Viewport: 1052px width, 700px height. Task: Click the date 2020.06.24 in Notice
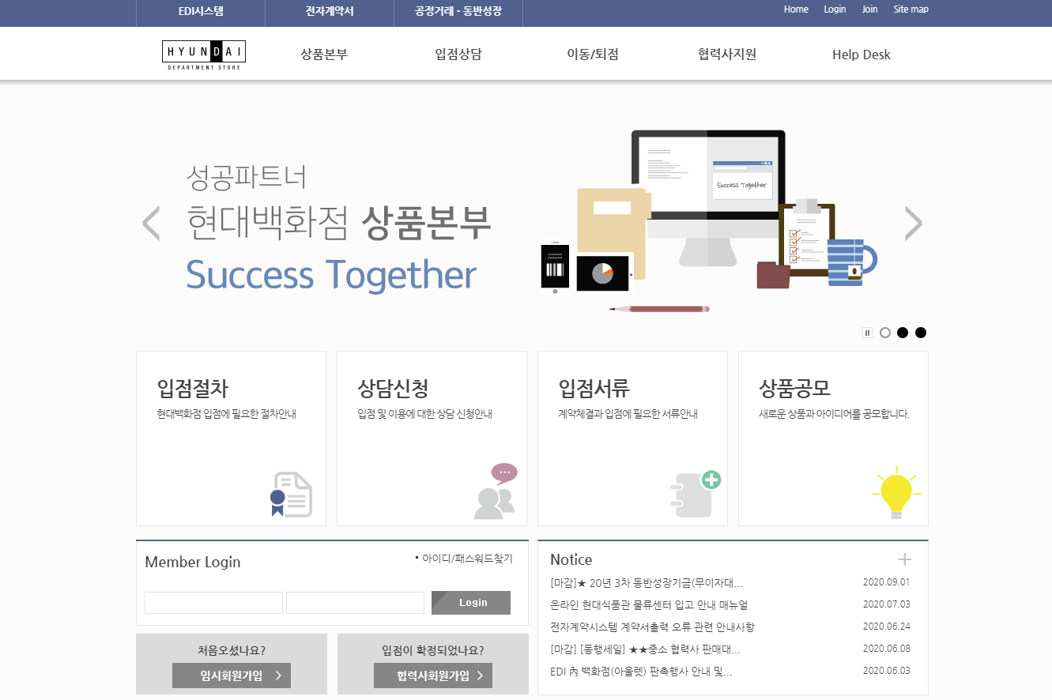coord(887,627)
